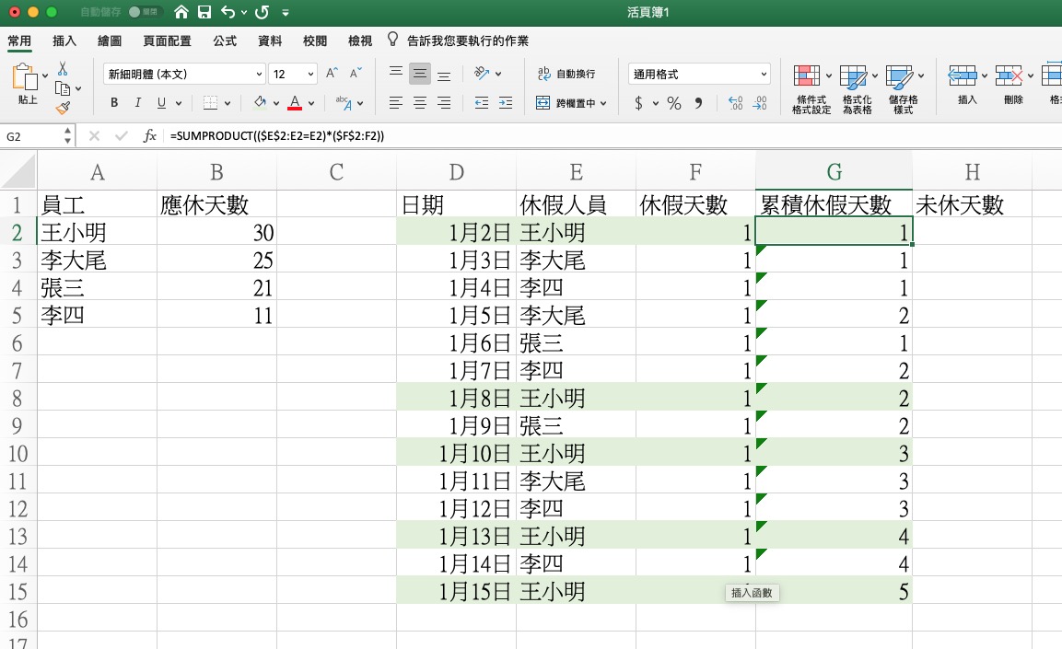
Task: Expand the font size dropdown
Action: (x=311, y=74)
